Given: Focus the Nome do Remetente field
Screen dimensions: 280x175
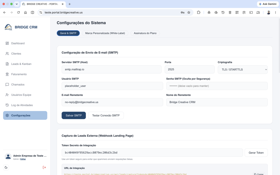Looking at the screenshot, I should [x=217, y=102].
